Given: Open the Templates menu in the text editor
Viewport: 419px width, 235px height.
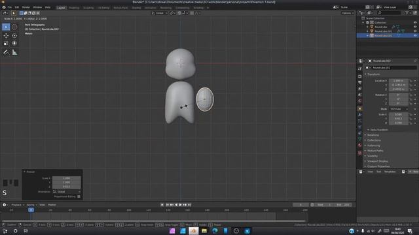Looking at the screenshot, I should (390, 172).
